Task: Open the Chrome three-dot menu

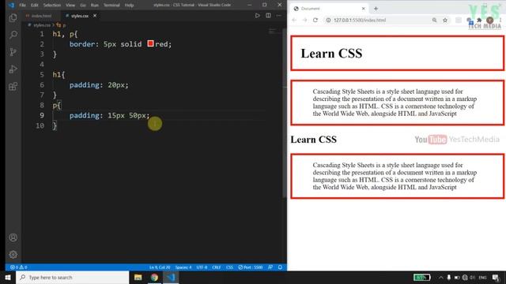Action: [500, 20]
